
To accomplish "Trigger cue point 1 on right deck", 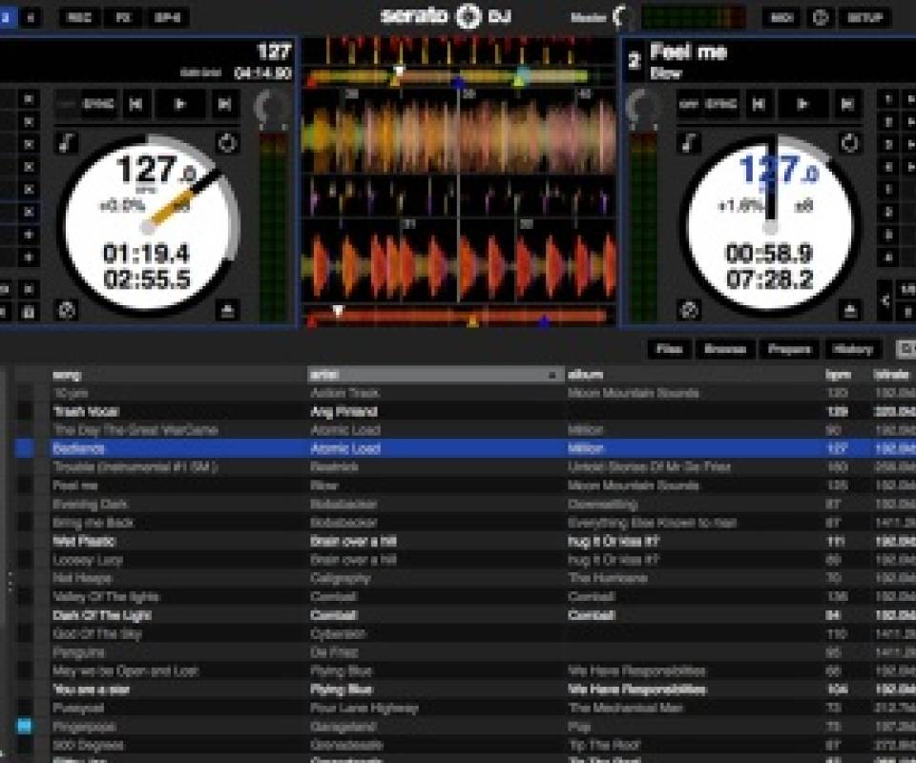I will coord(887,99).
